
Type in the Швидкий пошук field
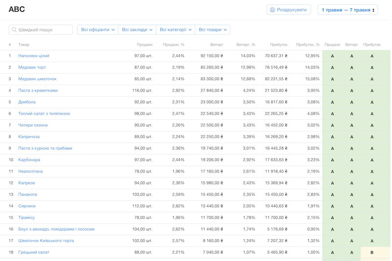pos(44,30)
